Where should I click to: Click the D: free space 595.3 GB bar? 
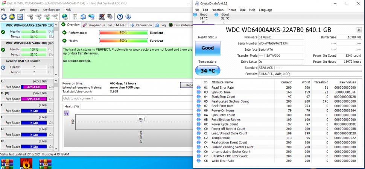tap(34, 99)
